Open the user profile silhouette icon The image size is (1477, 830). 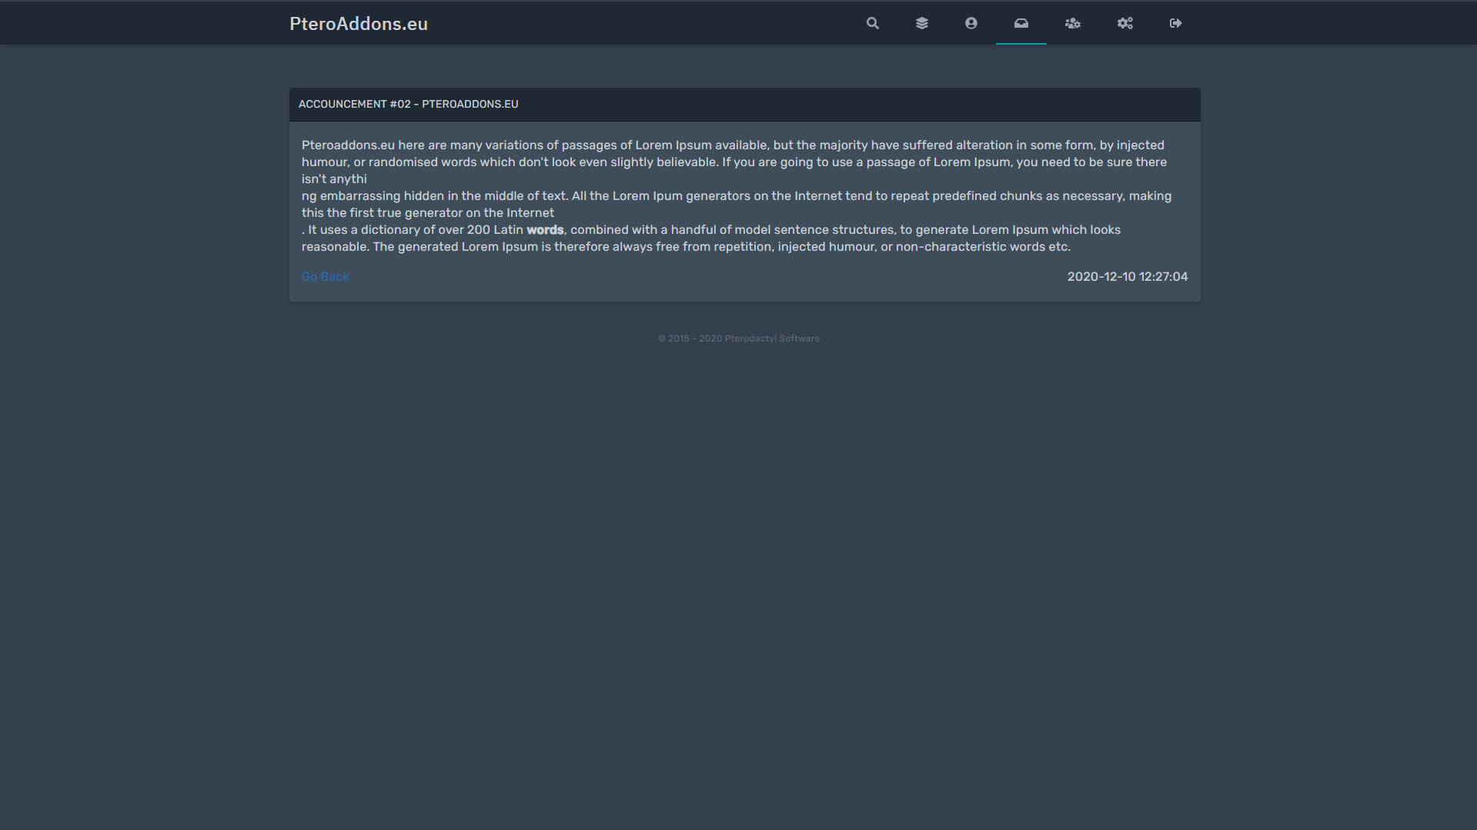[x=971, y=23]
